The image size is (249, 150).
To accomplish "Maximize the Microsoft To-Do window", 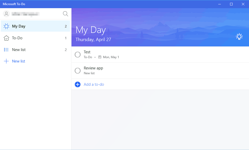I will tap(231, 4).
